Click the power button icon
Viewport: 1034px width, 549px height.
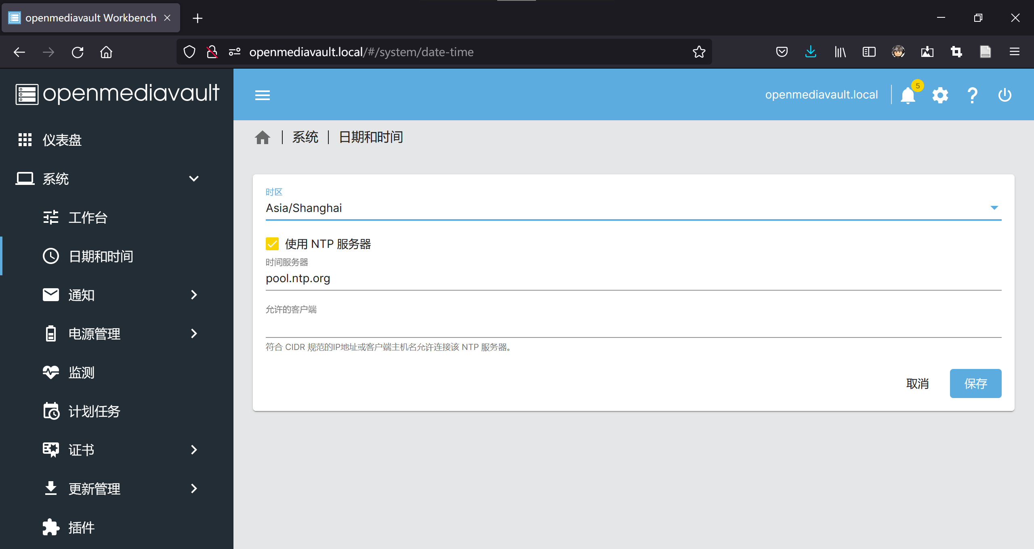coord(1005,95)
